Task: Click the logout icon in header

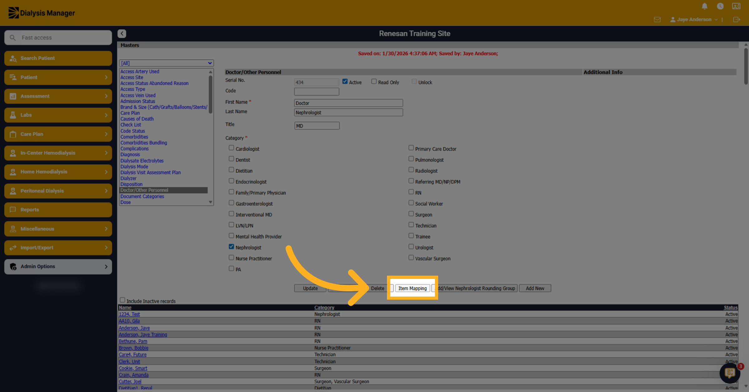Action: (x=737, y=20)
